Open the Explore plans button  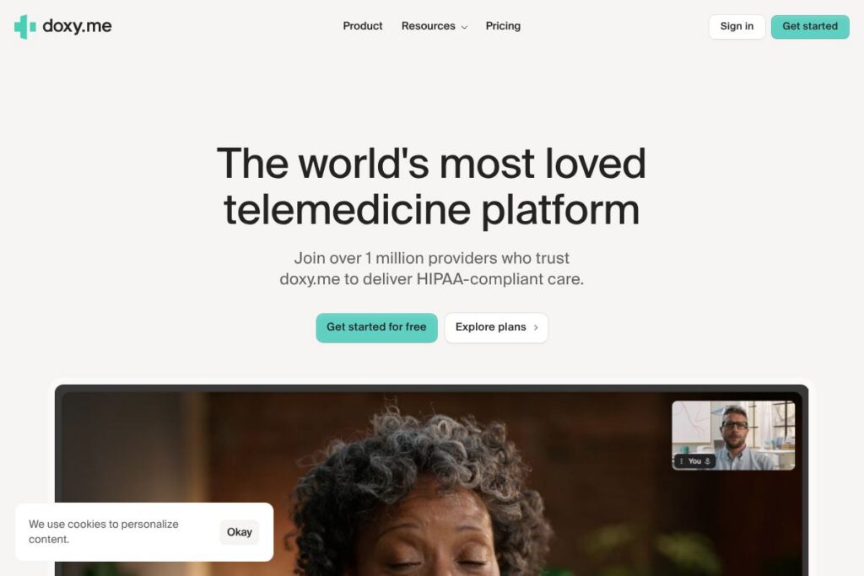496,328
